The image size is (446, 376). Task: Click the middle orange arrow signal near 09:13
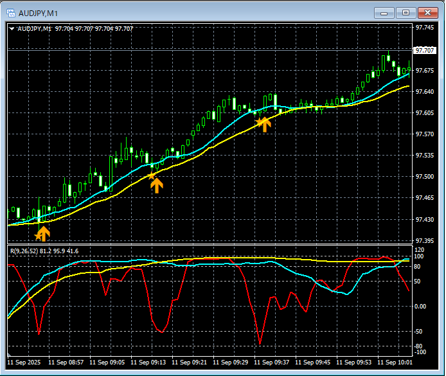click(156, 185)
